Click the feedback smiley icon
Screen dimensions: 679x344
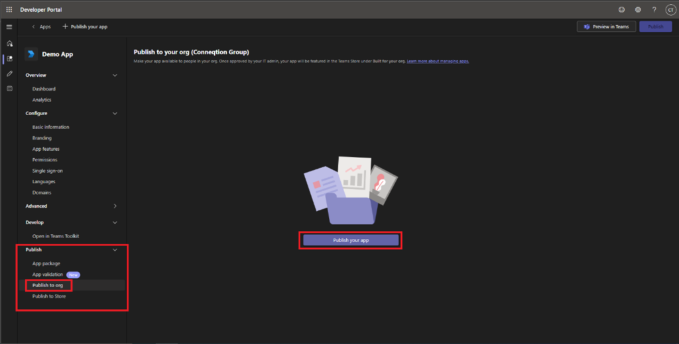[621, 9]
